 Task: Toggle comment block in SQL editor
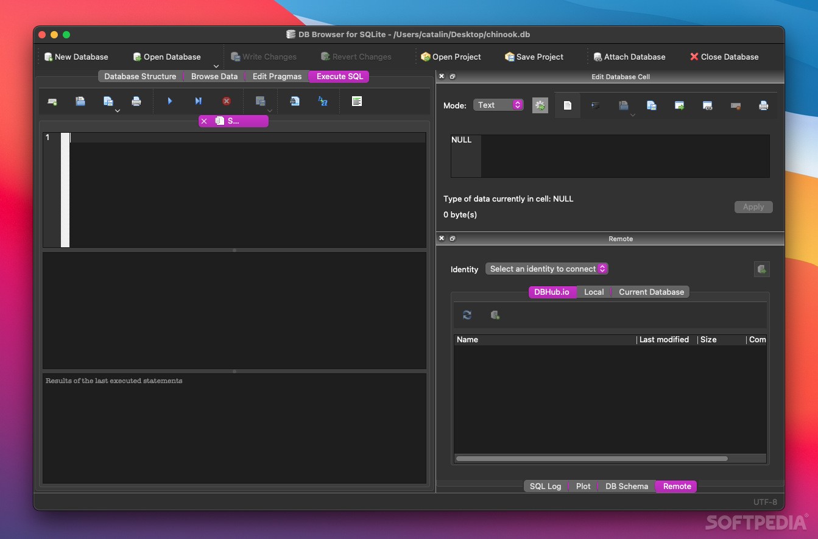point(357,101)
